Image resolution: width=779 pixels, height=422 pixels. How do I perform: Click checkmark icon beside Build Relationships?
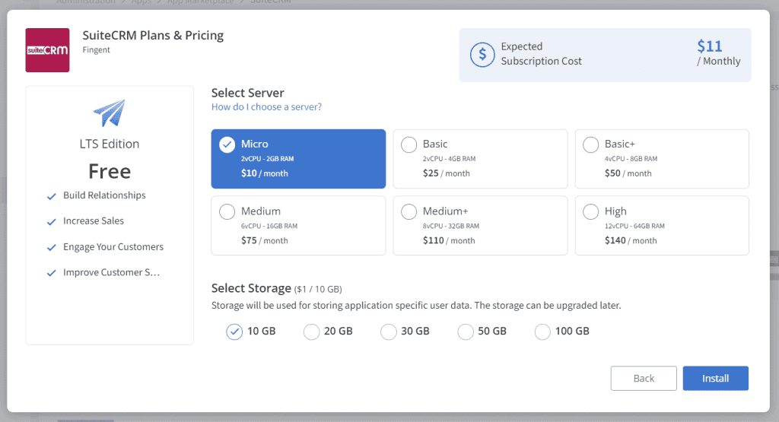pos(51,197)
